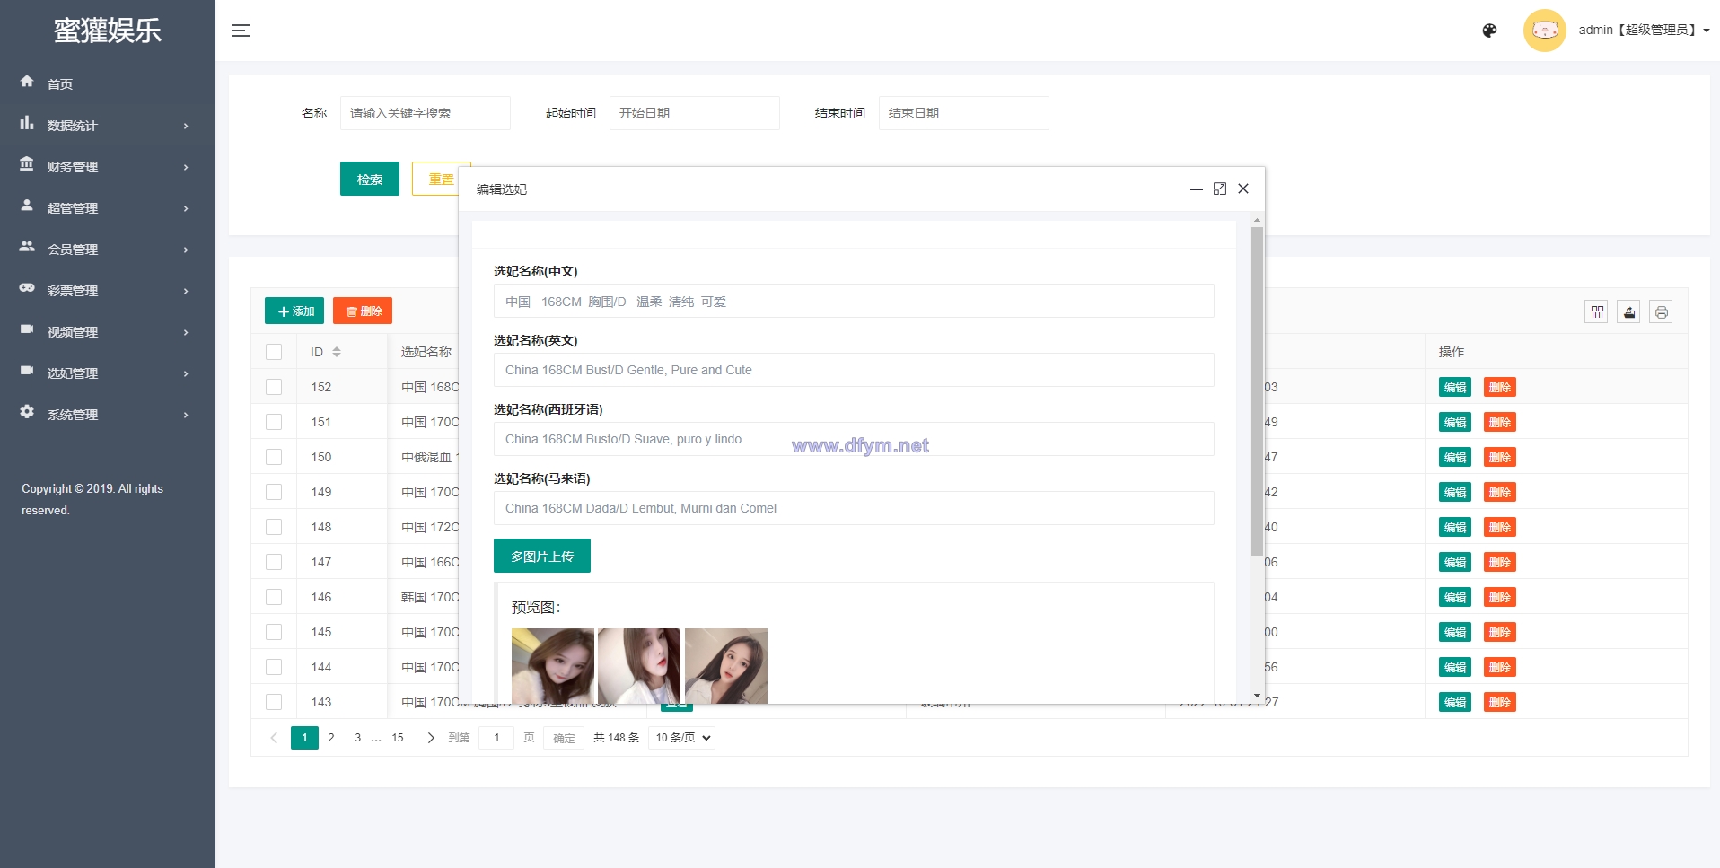
Task: Expand the 会员管理 submenu chevron
Action: (x=186, y=250)
